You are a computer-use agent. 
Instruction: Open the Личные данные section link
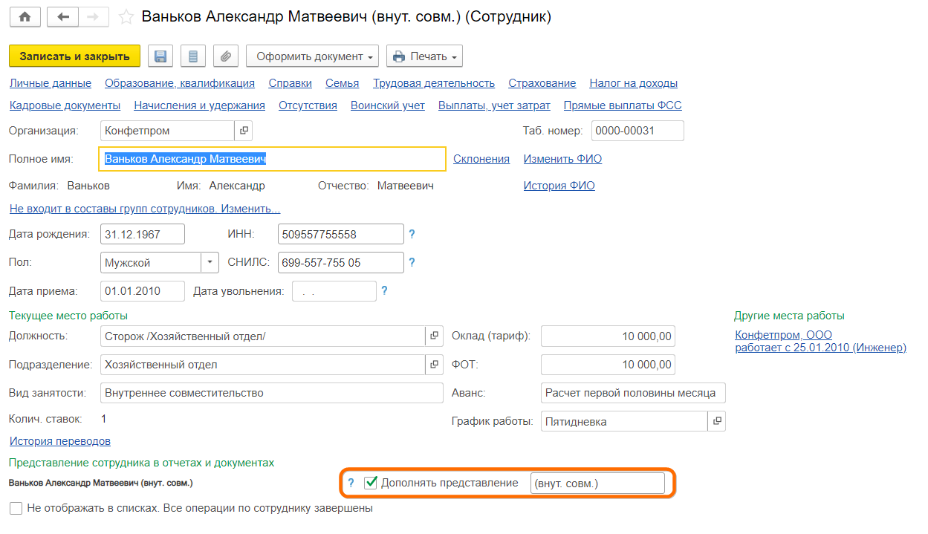tap(50, 83)
